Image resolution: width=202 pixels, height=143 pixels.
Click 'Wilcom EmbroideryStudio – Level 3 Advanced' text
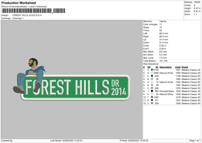pos(24,7)
